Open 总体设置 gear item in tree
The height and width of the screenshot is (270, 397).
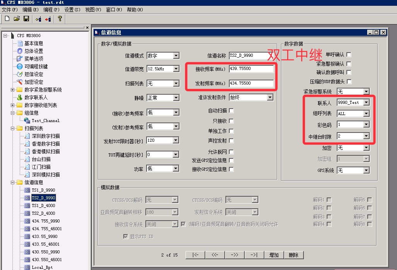point(33,51)
